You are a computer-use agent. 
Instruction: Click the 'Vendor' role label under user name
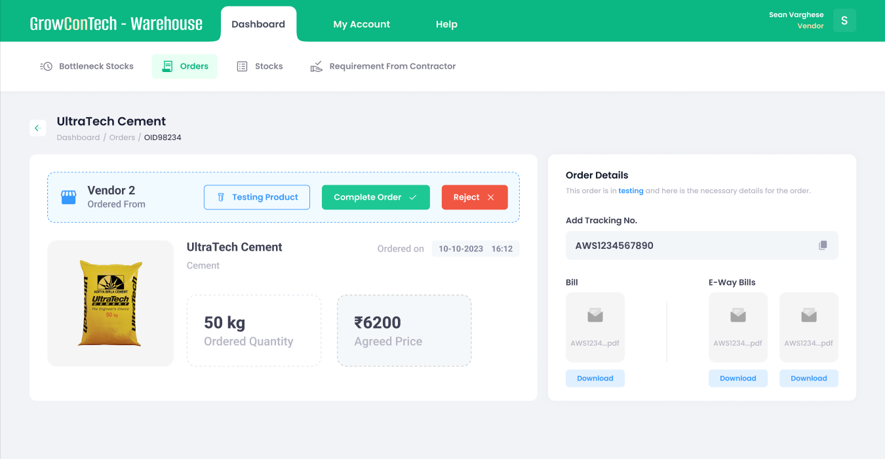(x=810, y=26)
